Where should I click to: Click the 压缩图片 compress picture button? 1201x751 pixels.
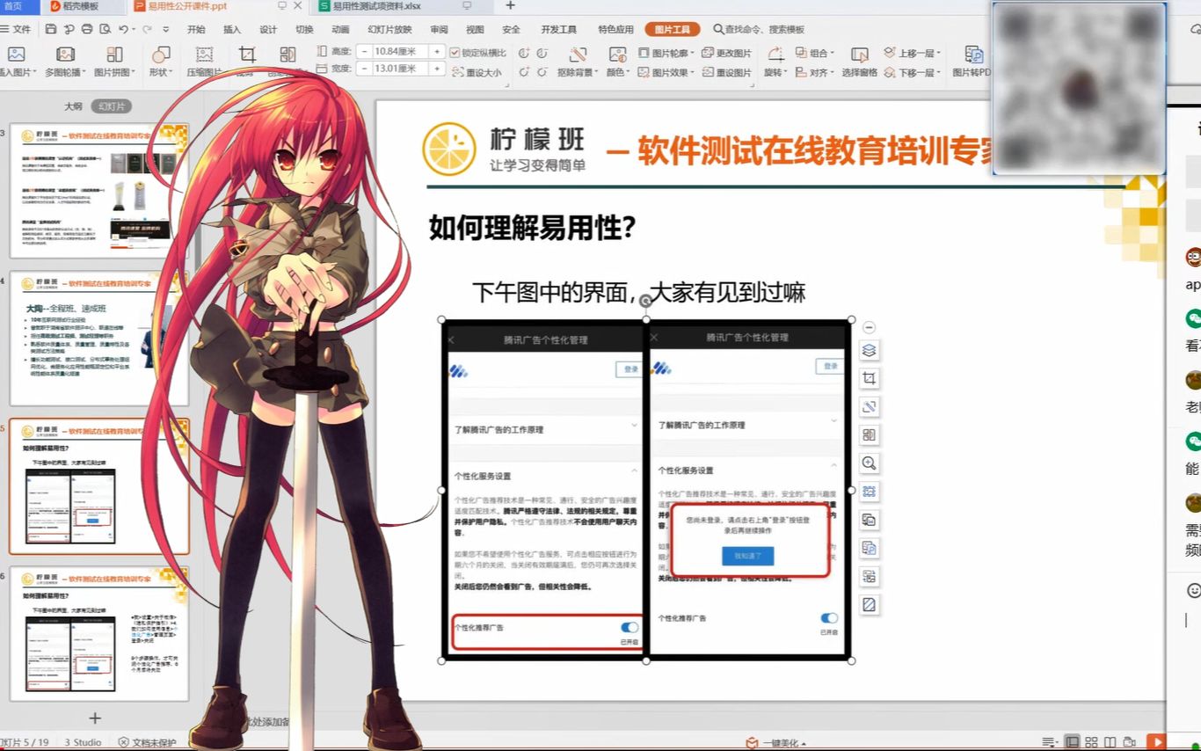[204, 62]
